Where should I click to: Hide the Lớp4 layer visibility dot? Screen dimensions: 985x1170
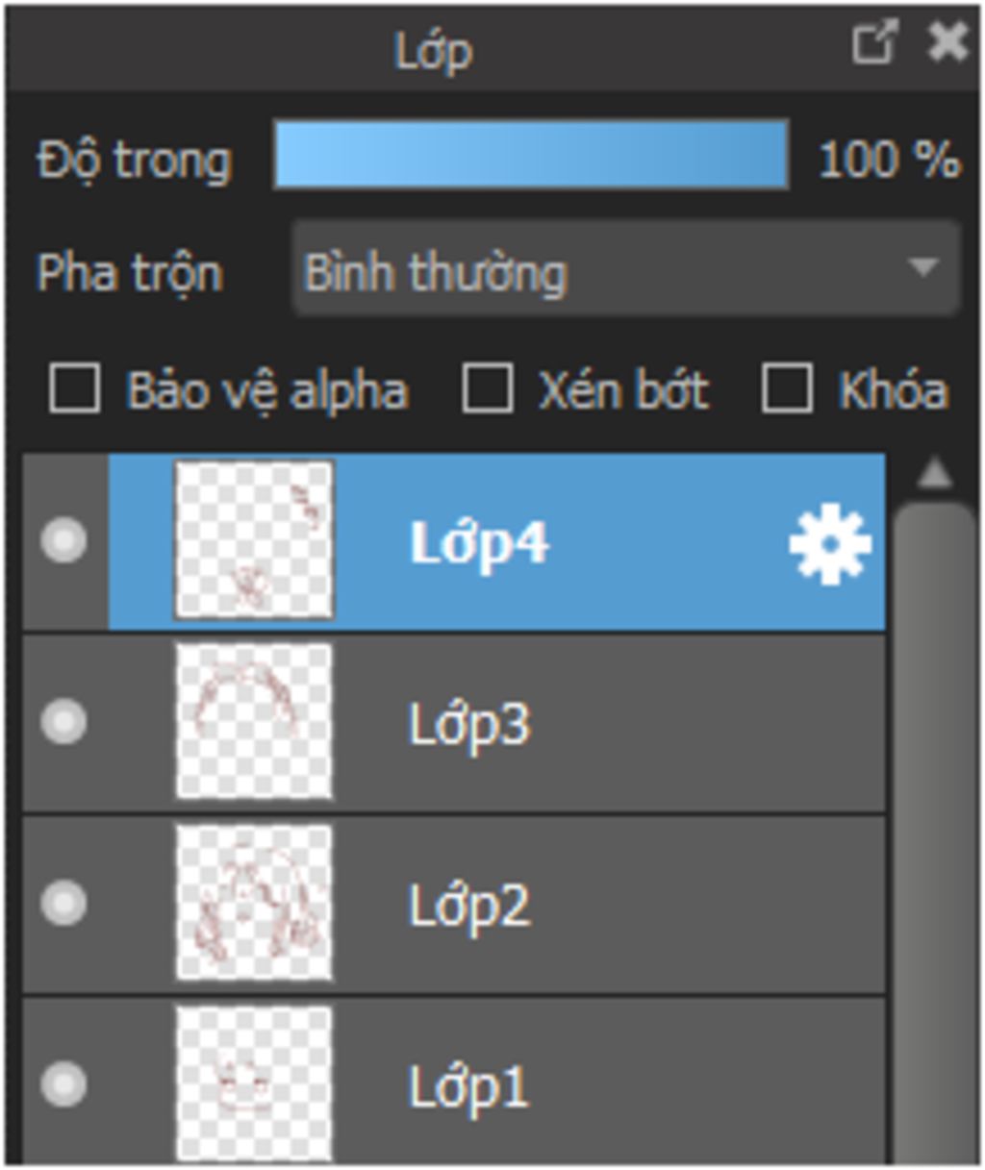click(63, 540)
